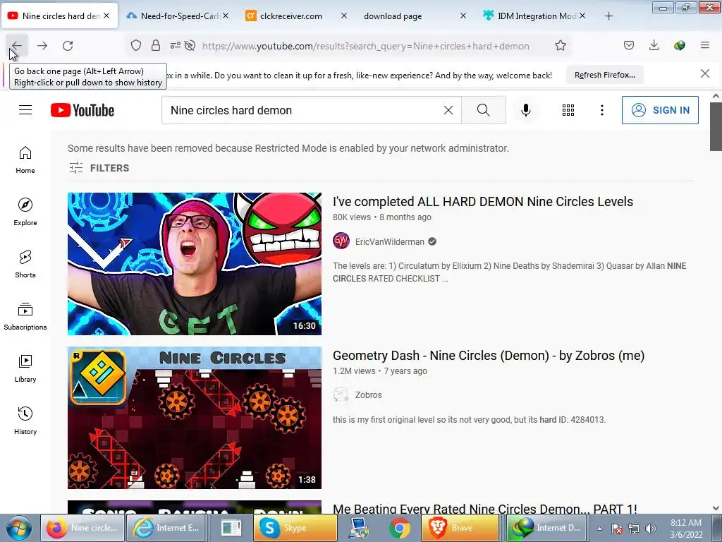The width and height of the screenshot is (722, 542).
Task: Open the Firefox downloads panel
Action: click(x=654, y=45)
